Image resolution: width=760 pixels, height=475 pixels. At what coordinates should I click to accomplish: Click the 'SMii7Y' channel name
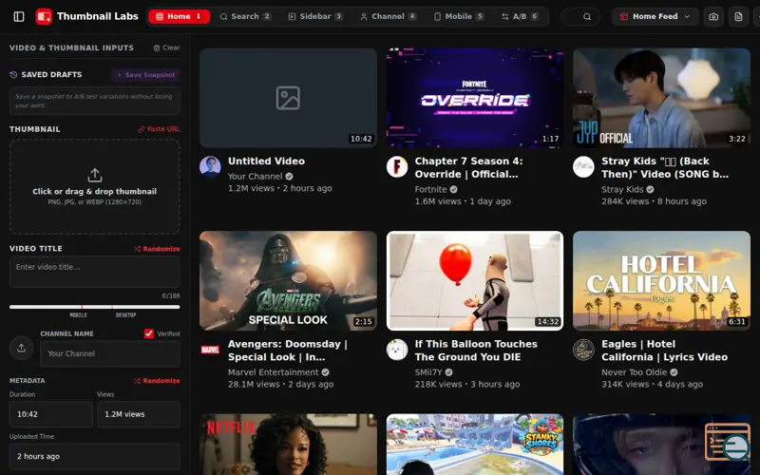click(x=428, y=372)
